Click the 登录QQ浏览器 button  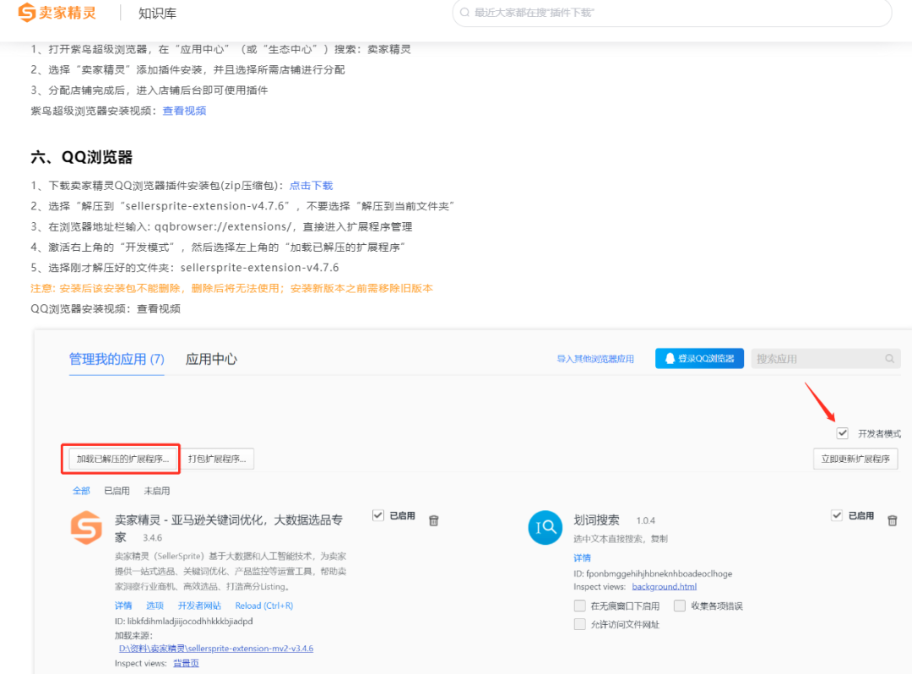(699, 358)
